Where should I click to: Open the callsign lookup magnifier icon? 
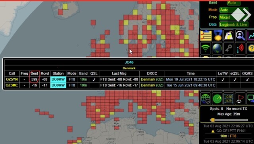[x=240, y=35]
